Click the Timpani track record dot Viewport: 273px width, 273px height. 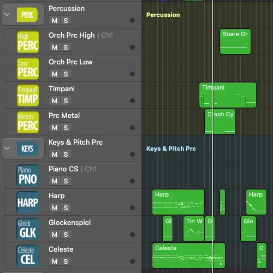[132, 101]
